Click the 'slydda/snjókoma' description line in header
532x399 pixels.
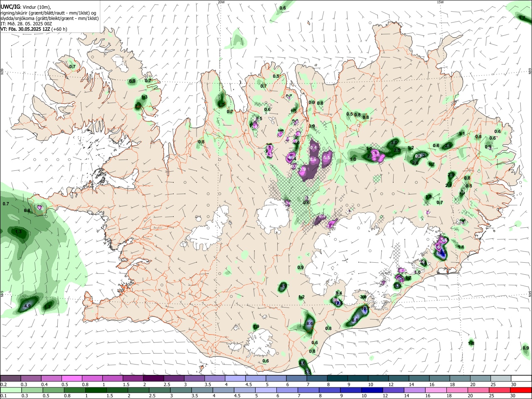coord(49,18)
